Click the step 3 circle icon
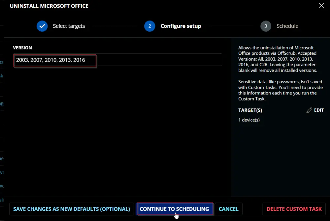Screen dimensions: 330x221 click(x=266, y=26)
